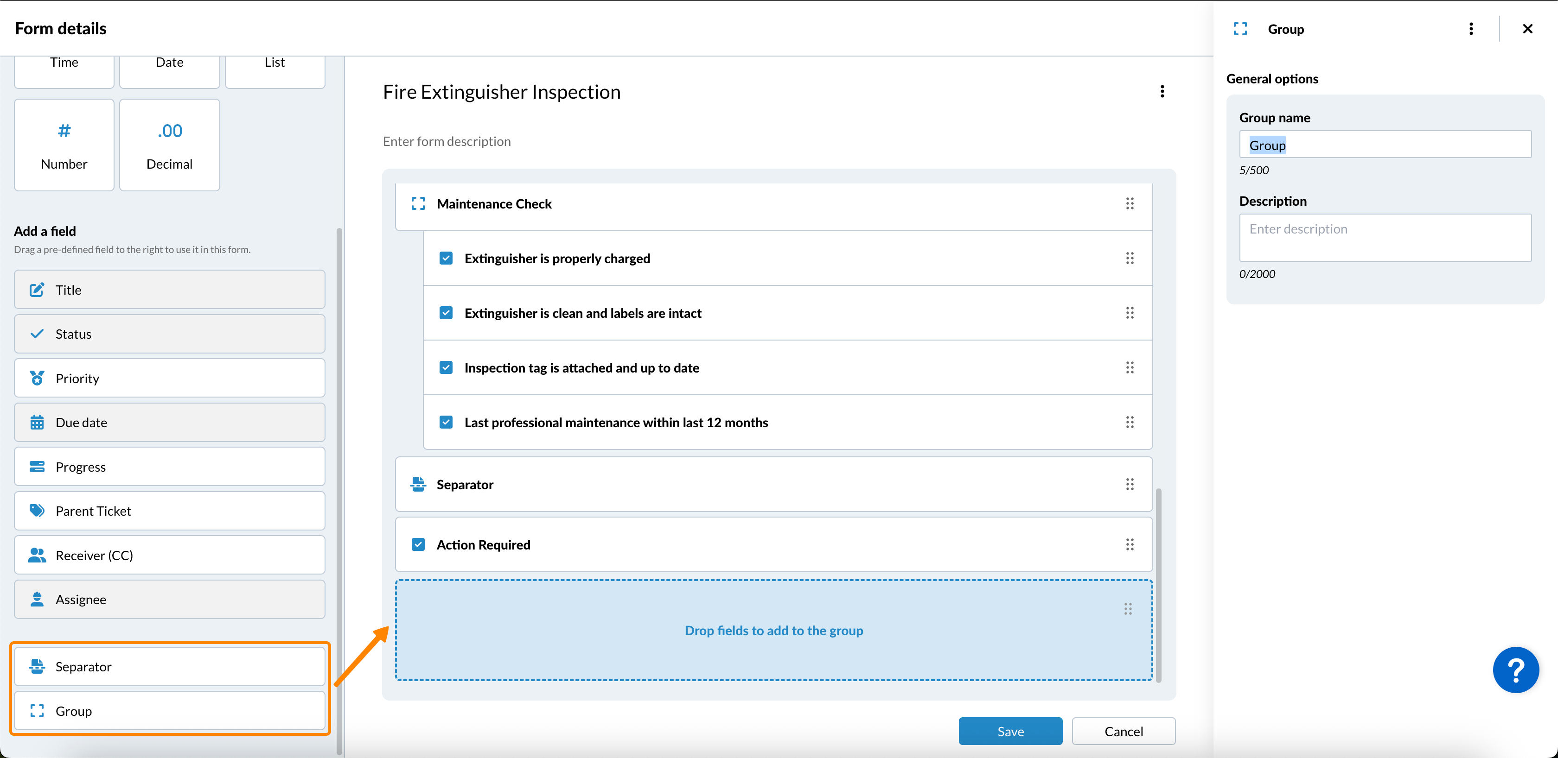Click the Priority medal icon
Screen dimensions: 1558x758
(37, 379)
